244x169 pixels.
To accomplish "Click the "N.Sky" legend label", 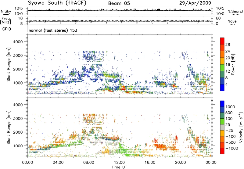I will pos(6,11).
